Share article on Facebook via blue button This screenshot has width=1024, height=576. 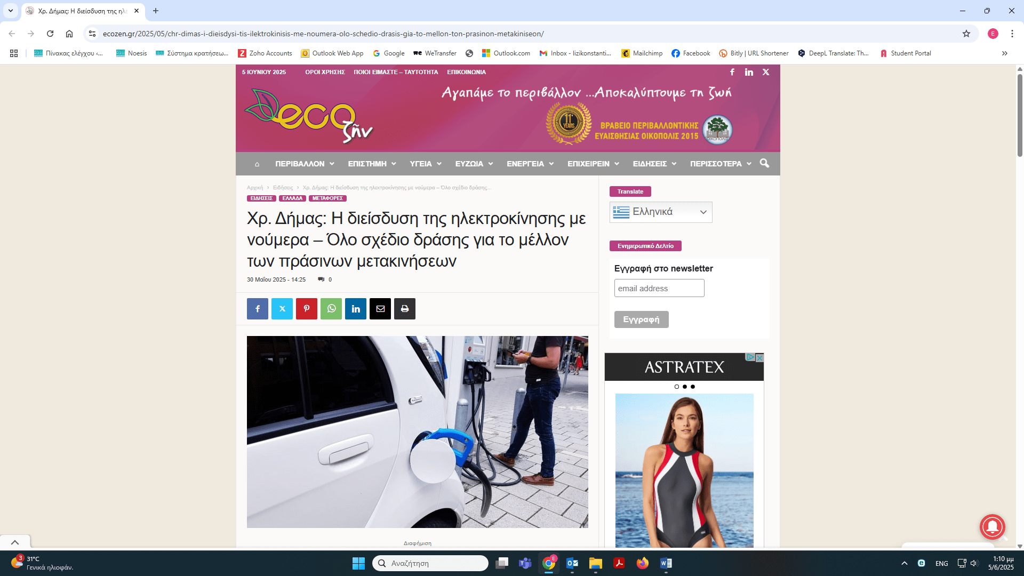point(257,309)
